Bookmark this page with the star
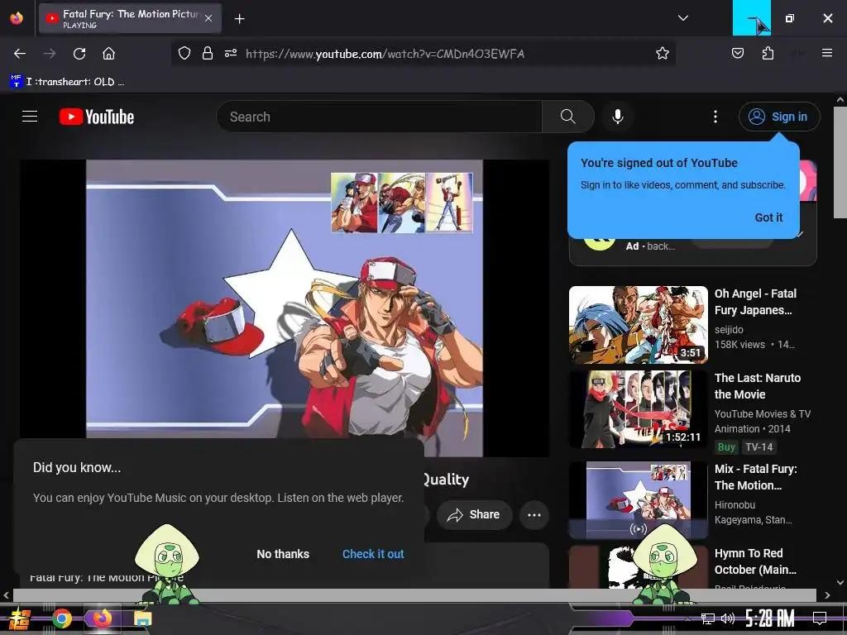 click(x=663, y=54)
